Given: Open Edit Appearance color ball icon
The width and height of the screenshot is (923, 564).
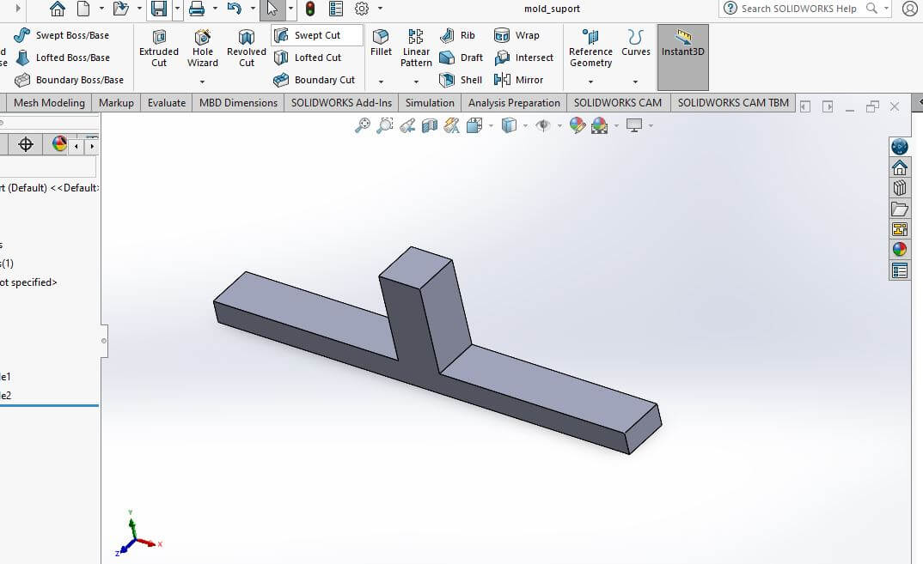Looking at the screenshot, I should [578, 125].
